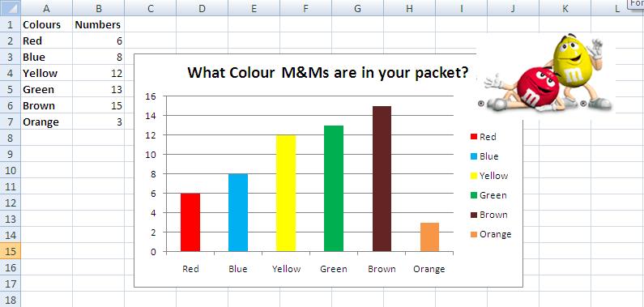Select column I header
644x307 pixels.
pyautogui.click(x=461, y=8)
